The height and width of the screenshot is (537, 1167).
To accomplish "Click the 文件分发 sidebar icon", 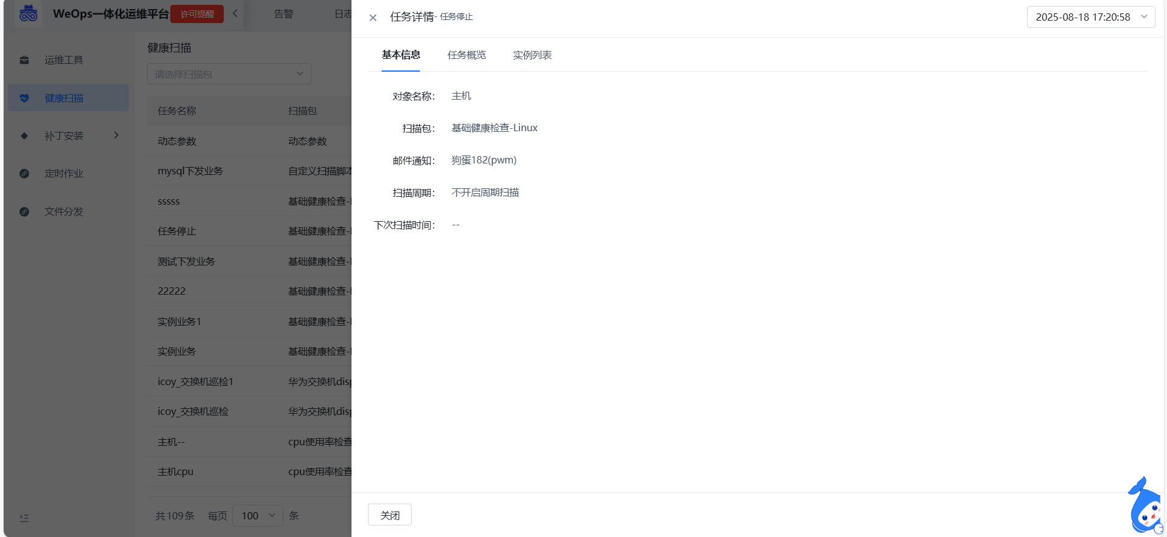I will point(24,211).
